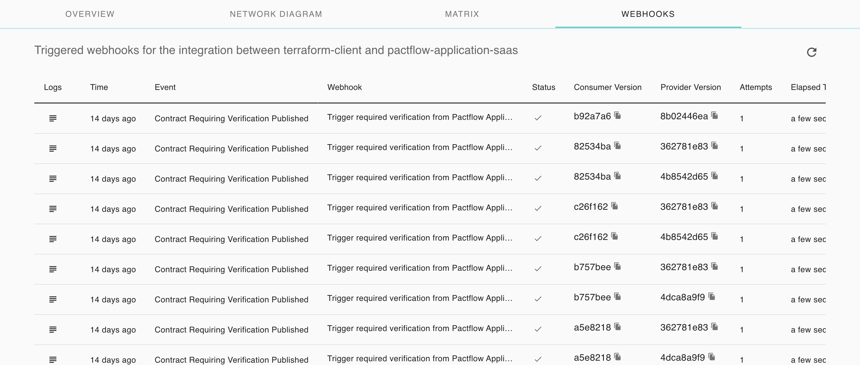
Task: Copy provider version 362781e83 in b757bee row
Action: coord(715,266)
